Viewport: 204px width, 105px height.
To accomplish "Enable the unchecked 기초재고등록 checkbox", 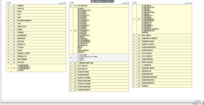I will pos(75,58).
